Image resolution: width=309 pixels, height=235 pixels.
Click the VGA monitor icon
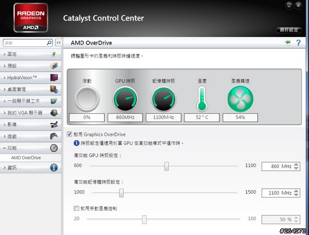pos(54,113)
